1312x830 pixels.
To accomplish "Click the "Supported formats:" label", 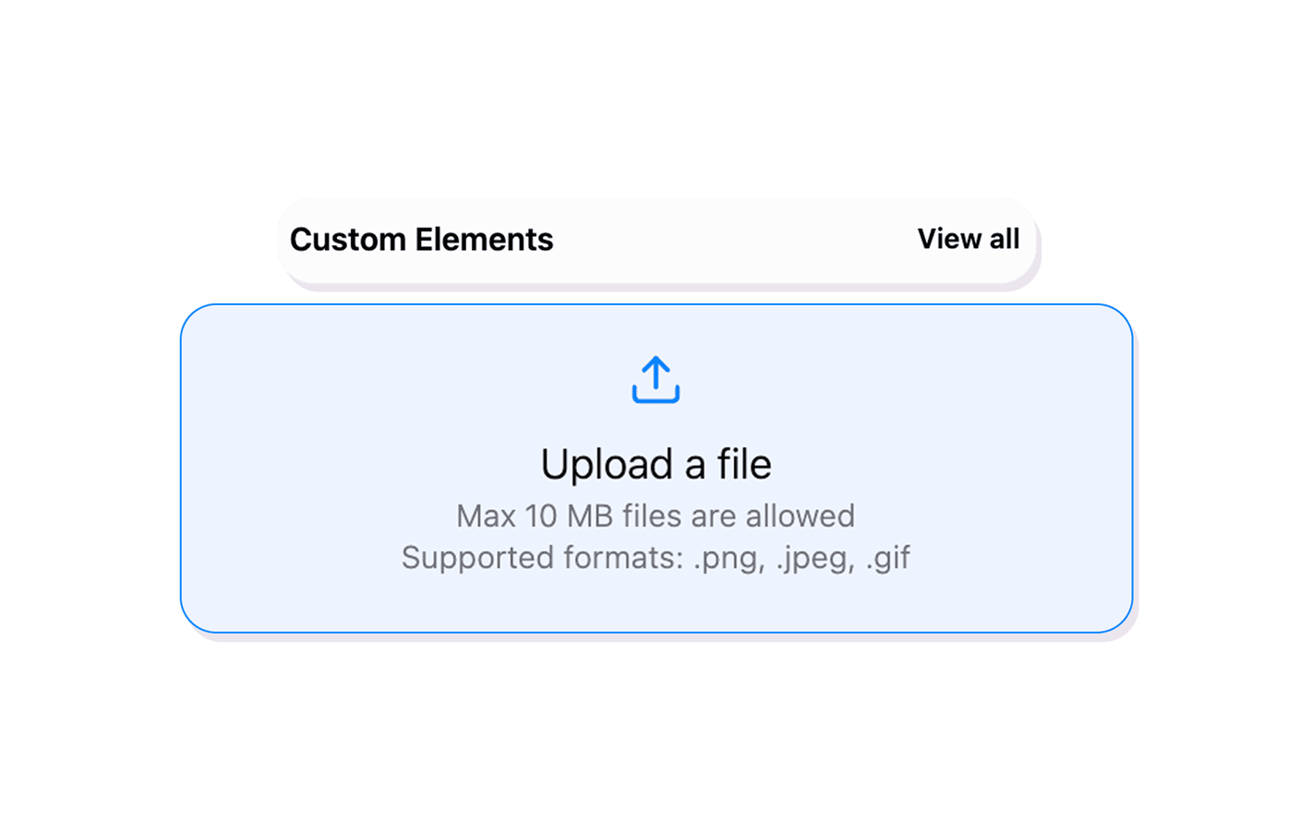I will coord(542,558).
